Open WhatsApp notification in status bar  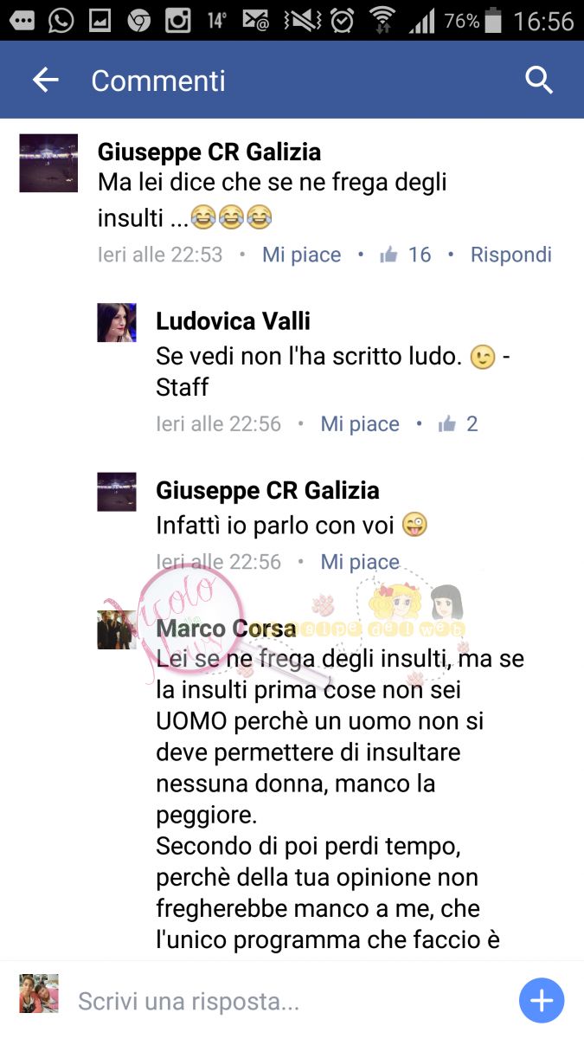[61, 21]
